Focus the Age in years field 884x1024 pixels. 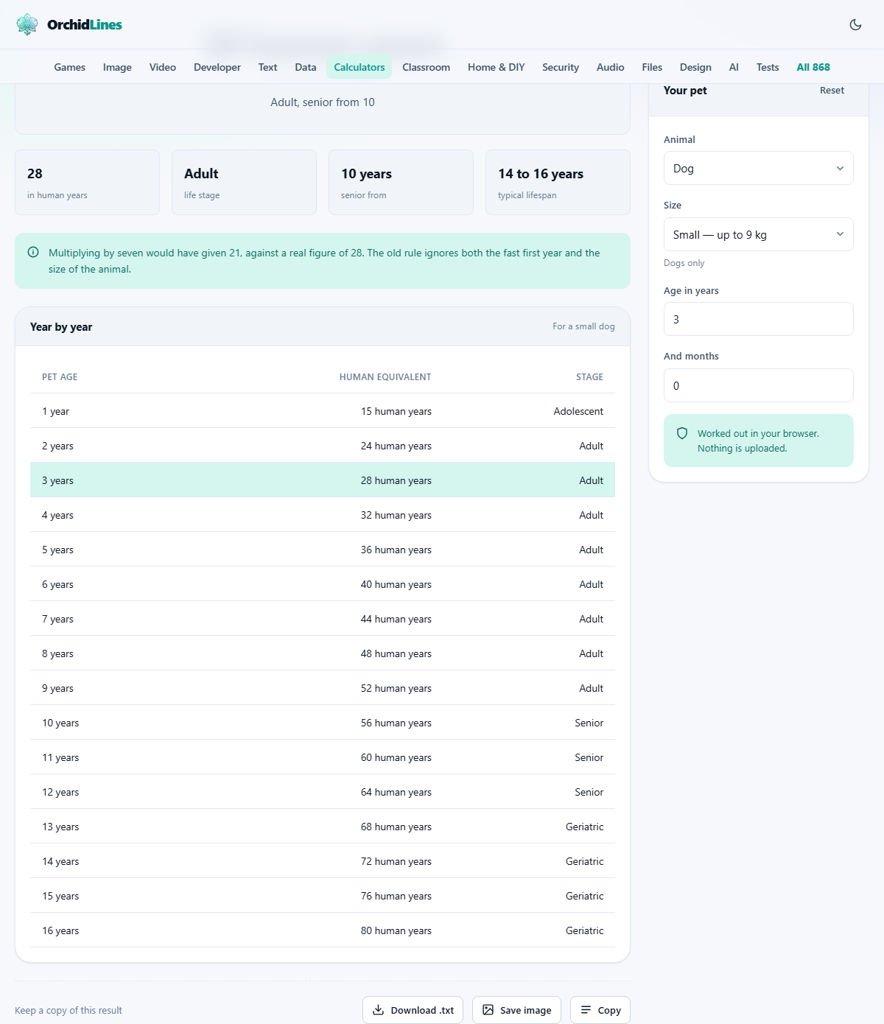(758, 319)
